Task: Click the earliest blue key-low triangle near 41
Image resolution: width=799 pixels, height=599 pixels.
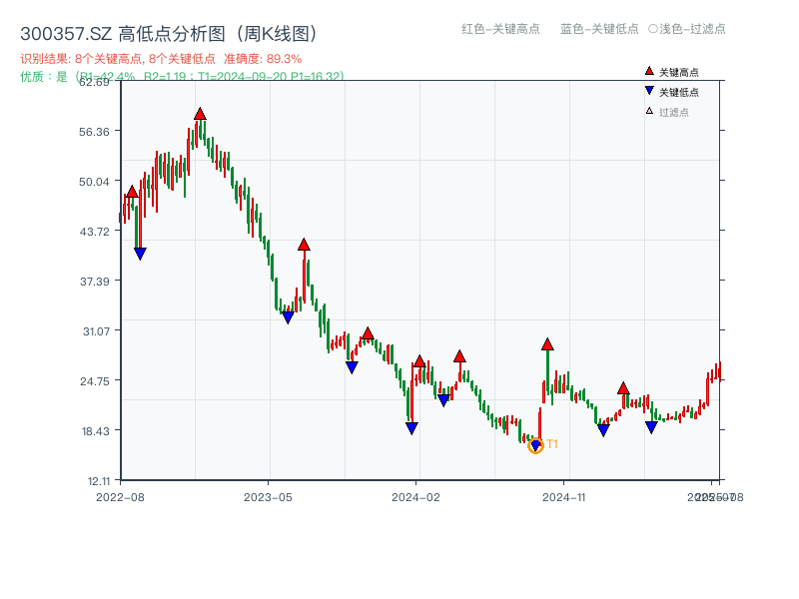Action: [x=140, y=254]
